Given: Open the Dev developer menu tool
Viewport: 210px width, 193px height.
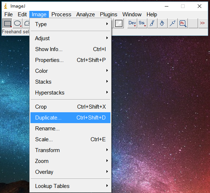Looking at the screenshot, I should [132, 24].
